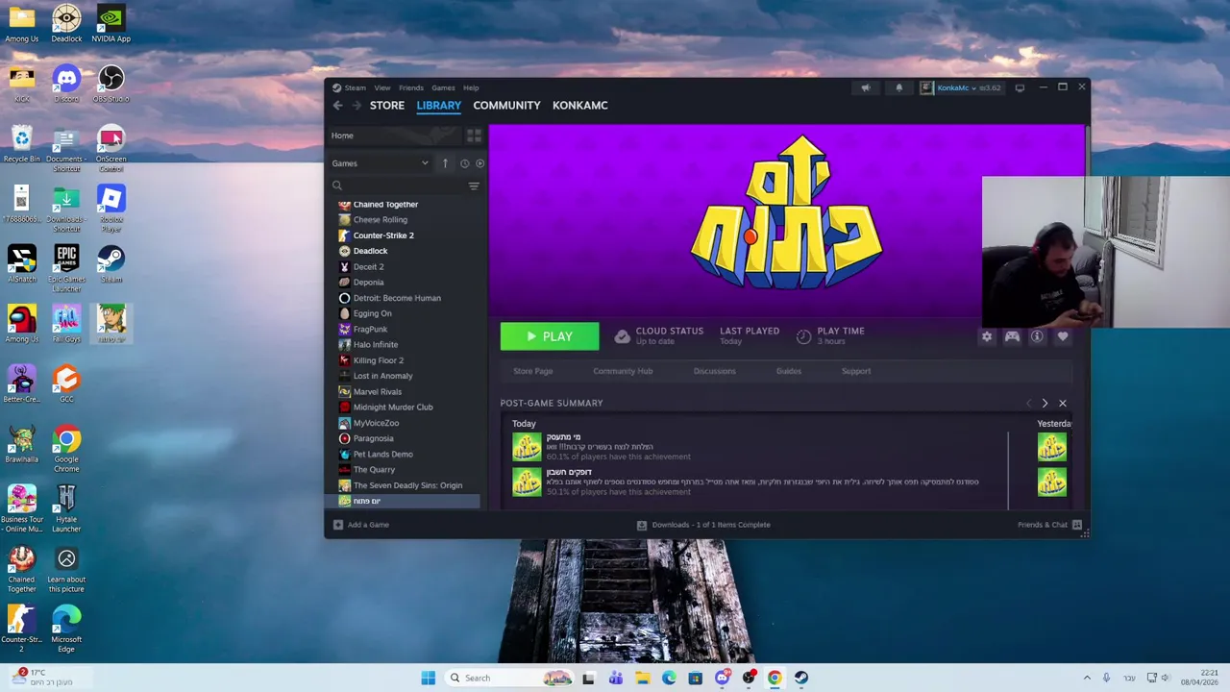
Task: Open controller layout icon
Action: pyautogui.click(x=1012, y=336)
